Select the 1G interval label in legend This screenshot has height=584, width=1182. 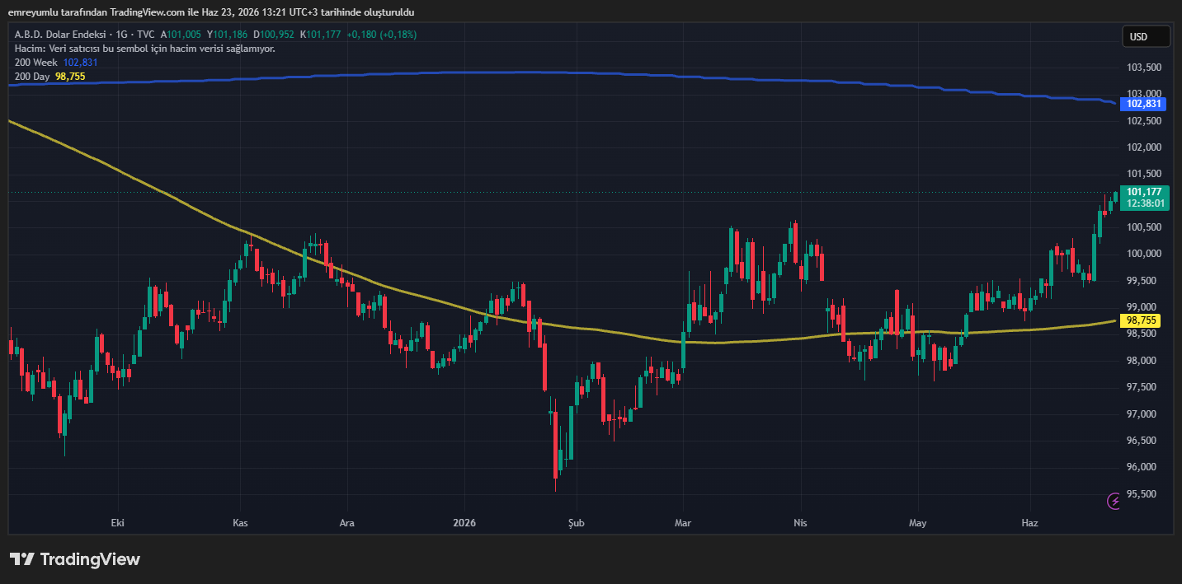click(x=123, y=35)
